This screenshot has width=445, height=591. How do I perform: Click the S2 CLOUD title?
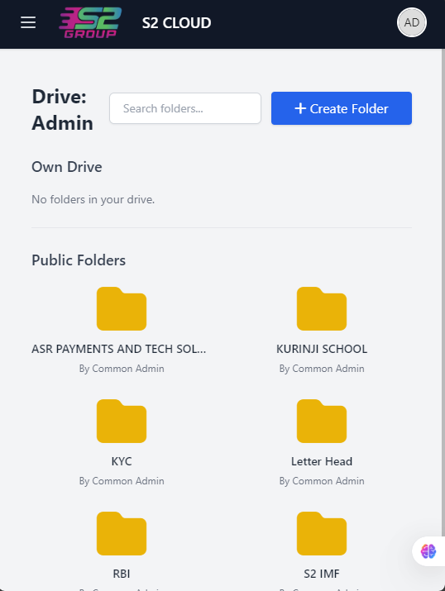pyautogui.click(x=176, y=23)
